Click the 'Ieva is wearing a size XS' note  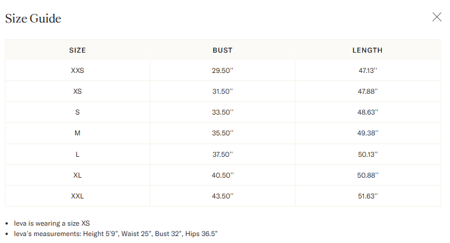(52, 223)
